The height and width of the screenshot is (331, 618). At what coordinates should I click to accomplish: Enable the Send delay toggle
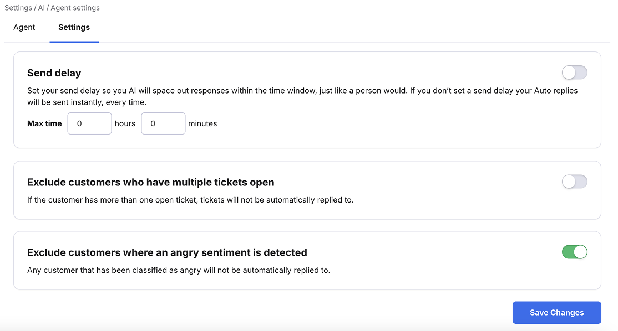(x=574, y=73)
